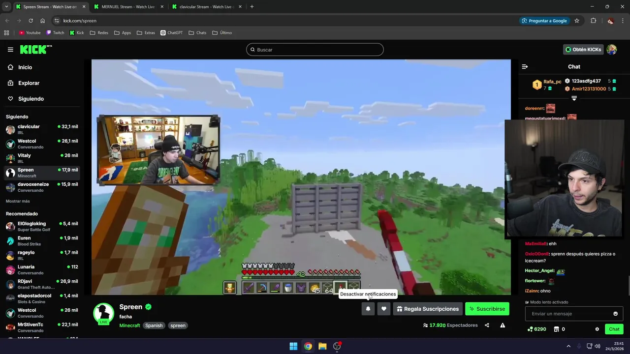Open Chrome tab search dropdown
The image size is (630, 354).
point(6,7)
